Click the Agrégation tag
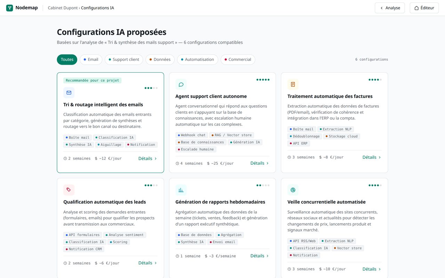 [x=229, y=235]
